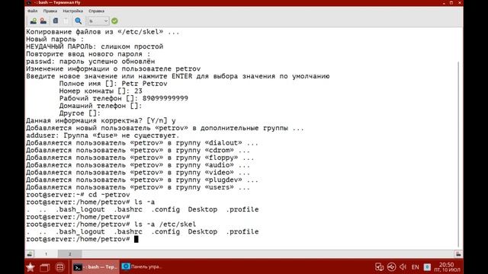
Task: Click the removable devices tray icon
Action: pos(391,267)
